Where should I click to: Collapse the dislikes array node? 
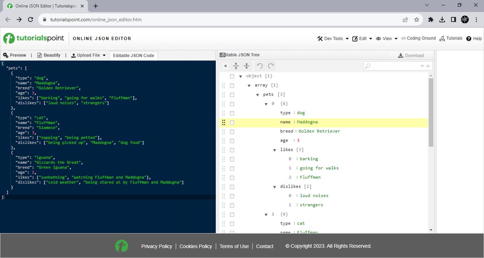coord(274,186)
